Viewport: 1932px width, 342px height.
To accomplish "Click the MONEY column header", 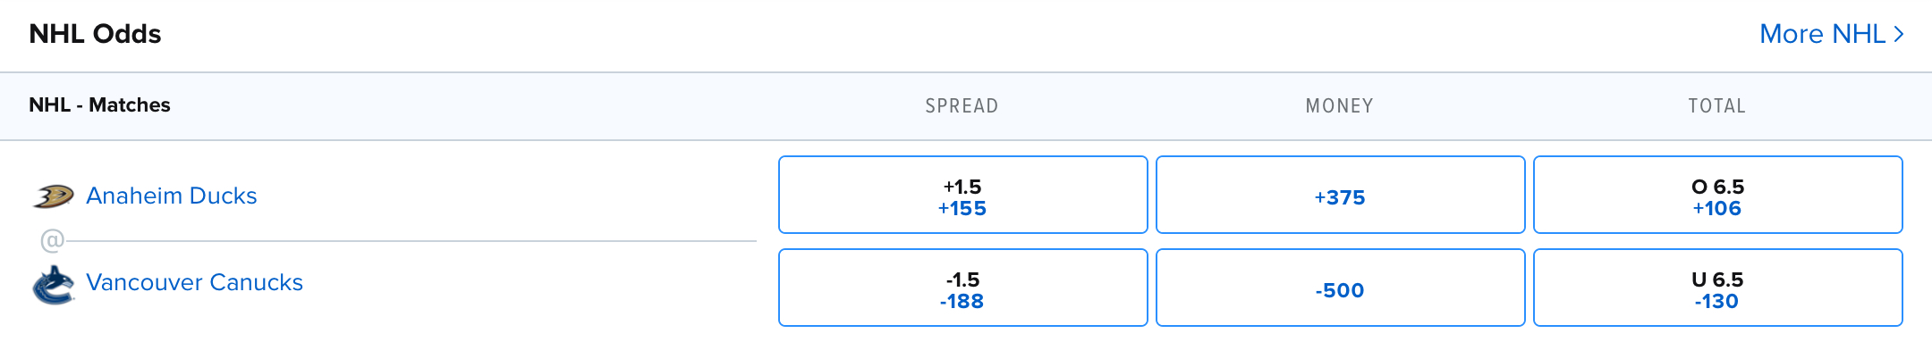I will point(1339,106).
